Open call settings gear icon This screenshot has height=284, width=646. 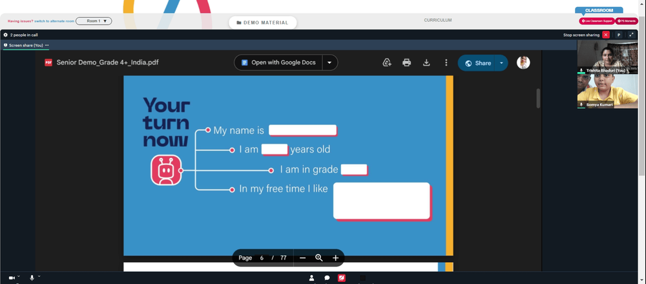tap(5, 35)
